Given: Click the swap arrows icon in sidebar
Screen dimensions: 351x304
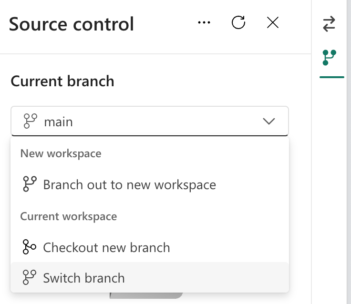Looking at the screenshot, I should click(329, 24).
